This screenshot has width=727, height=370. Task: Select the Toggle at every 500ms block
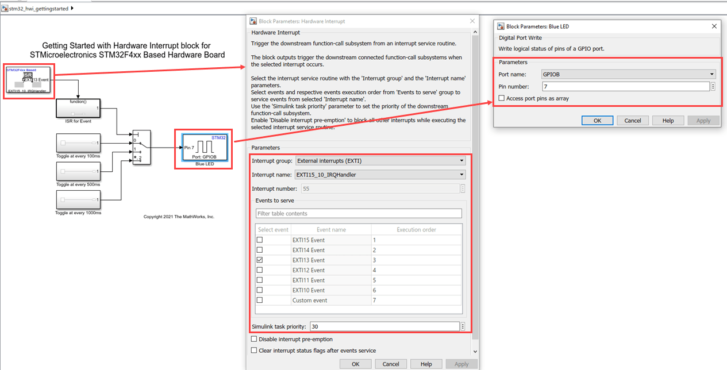point(78,171)
